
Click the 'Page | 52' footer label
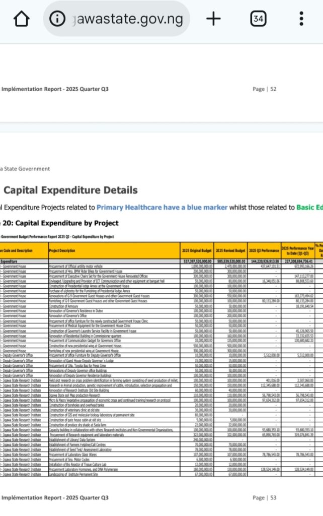266,89
